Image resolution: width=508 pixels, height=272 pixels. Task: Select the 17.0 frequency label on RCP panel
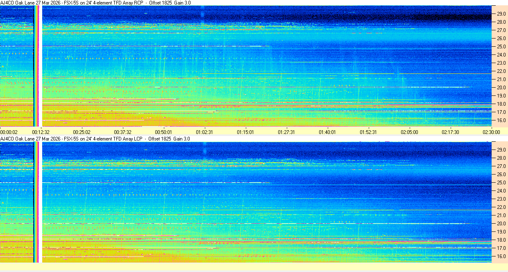click(501, 112)
